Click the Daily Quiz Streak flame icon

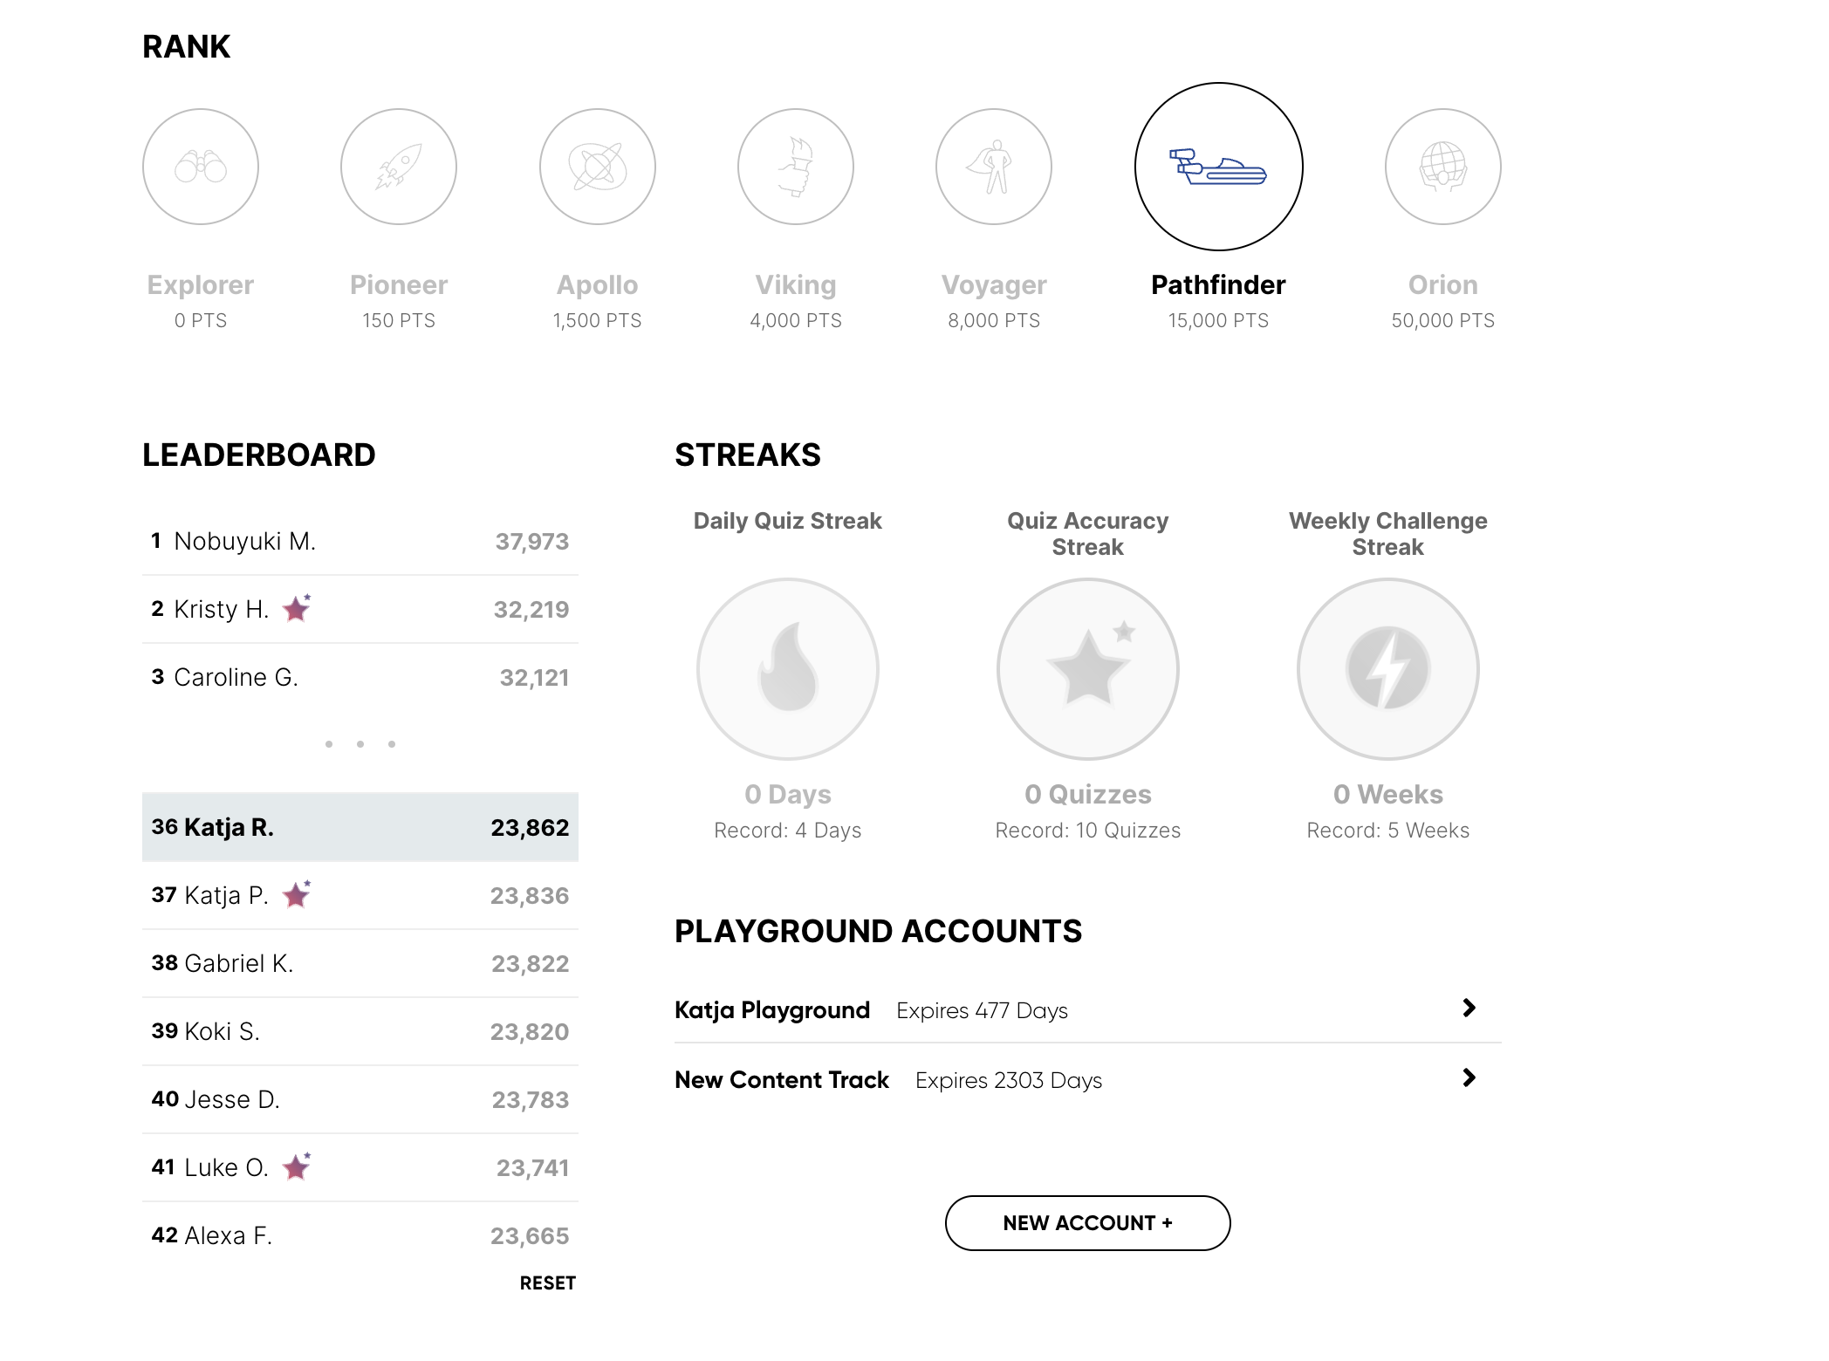(788, 669)
